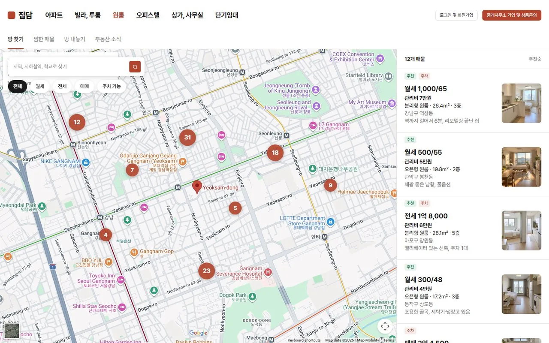Image resolution: width=549 pixels, height=343 pixels.
Task: Open the cluster marker showing 23
Action: point(207,271)
